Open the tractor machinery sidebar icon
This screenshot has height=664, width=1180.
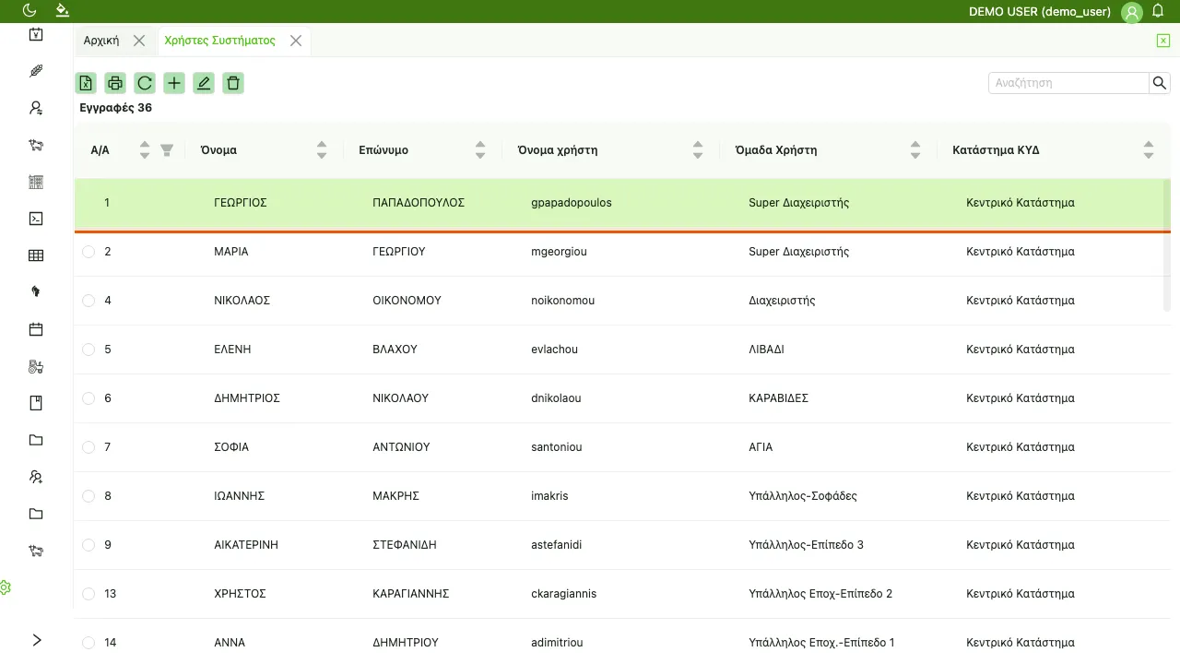click(36, 366)
